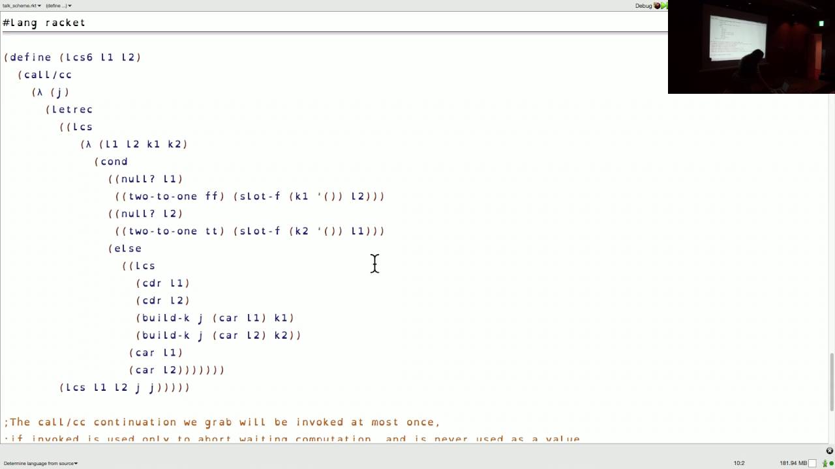Click the cursor position 10:2 indicator
The width and height of the screenshot is (835, 469).
coord(739,463)
